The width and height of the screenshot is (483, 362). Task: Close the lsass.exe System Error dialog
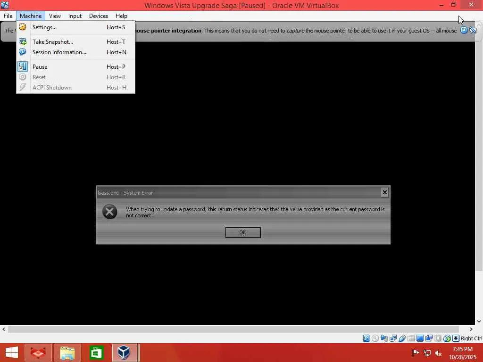click(x=384, y=192)
